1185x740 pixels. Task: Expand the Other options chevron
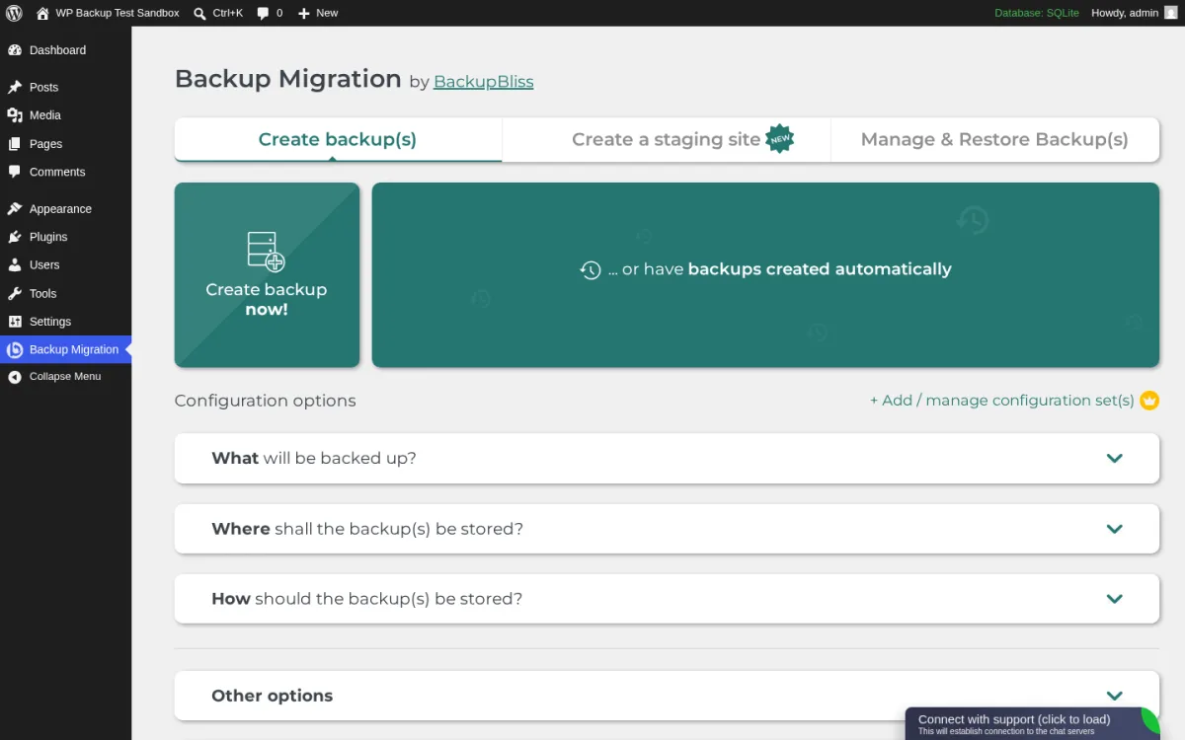[1115, 696]
